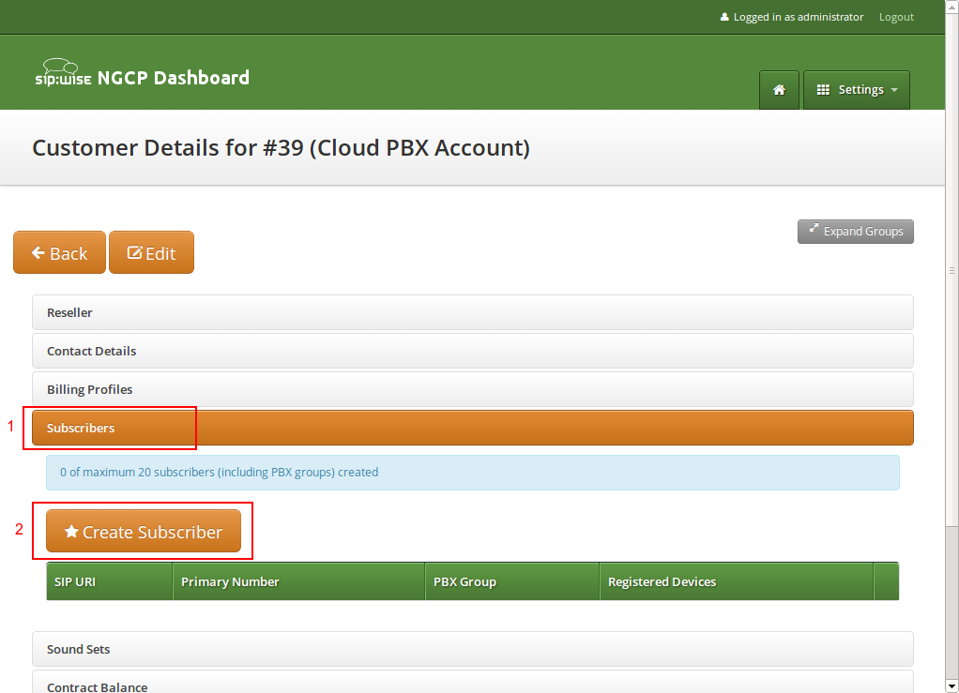Expand the Sound Sets section

tap(472, 649)
